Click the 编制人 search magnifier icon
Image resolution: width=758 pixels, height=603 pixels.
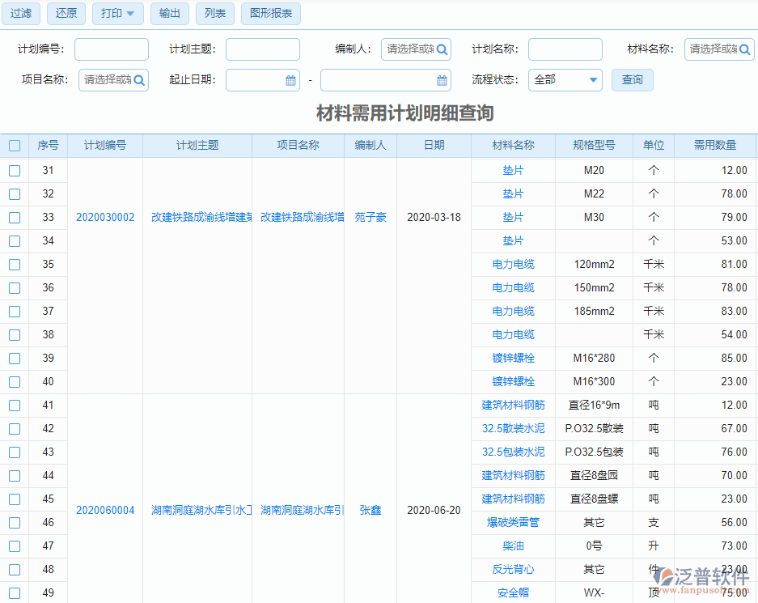point(442,49)
